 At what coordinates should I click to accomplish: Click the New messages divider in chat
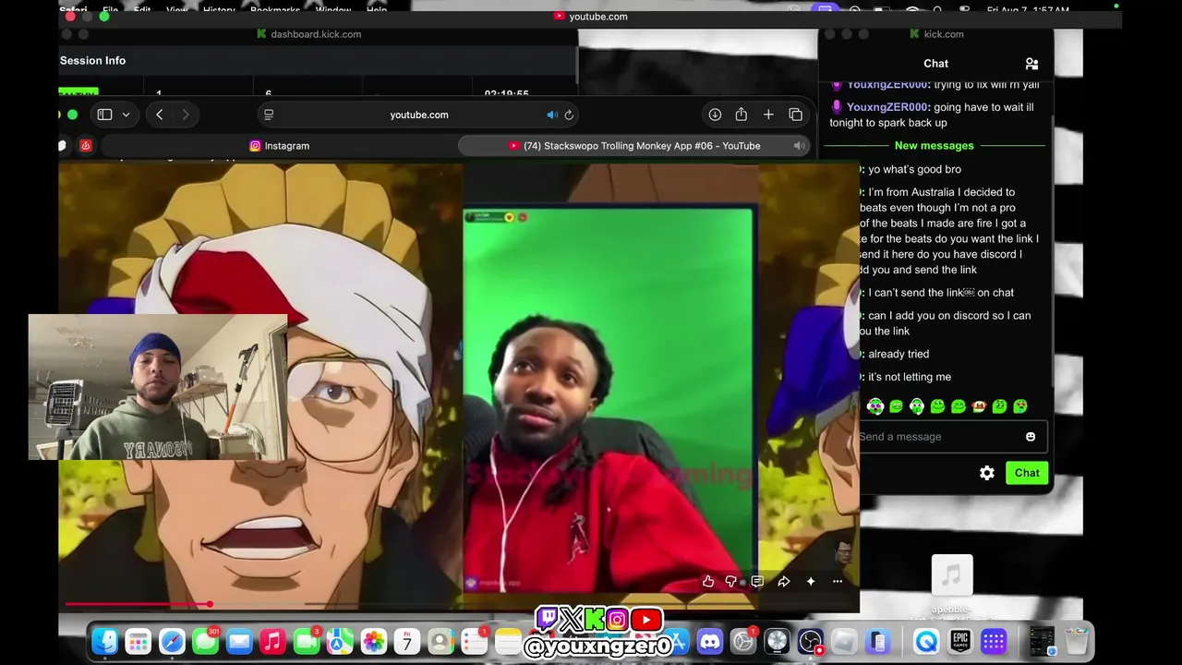point(934,146)
